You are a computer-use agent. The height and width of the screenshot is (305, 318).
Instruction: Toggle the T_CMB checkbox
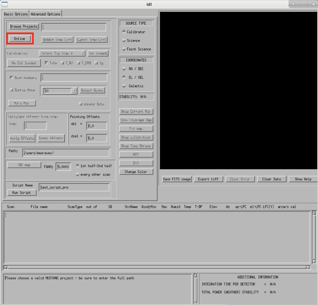(x=78, y=63)
